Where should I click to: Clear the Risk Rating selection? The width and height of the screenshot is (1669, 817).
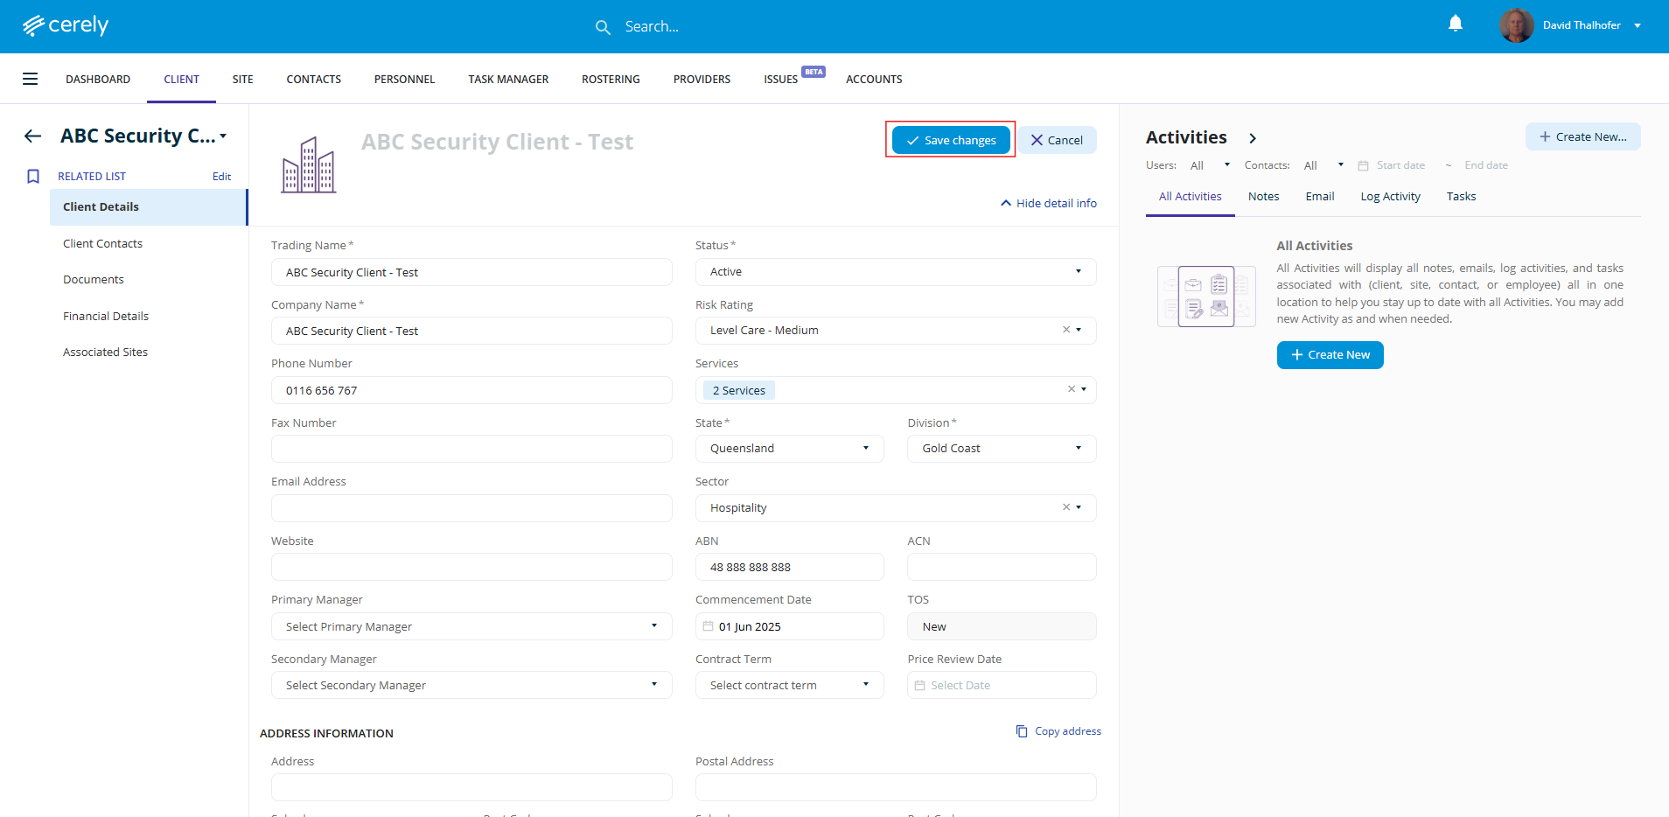tap(1065, 330)
